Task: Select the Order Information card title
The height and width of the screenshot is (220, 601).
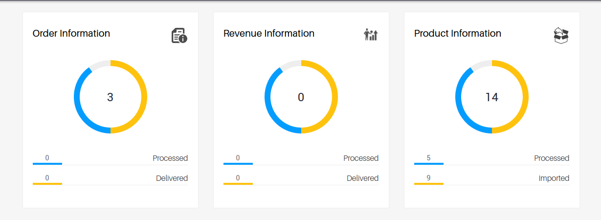Action: [71, 33]
